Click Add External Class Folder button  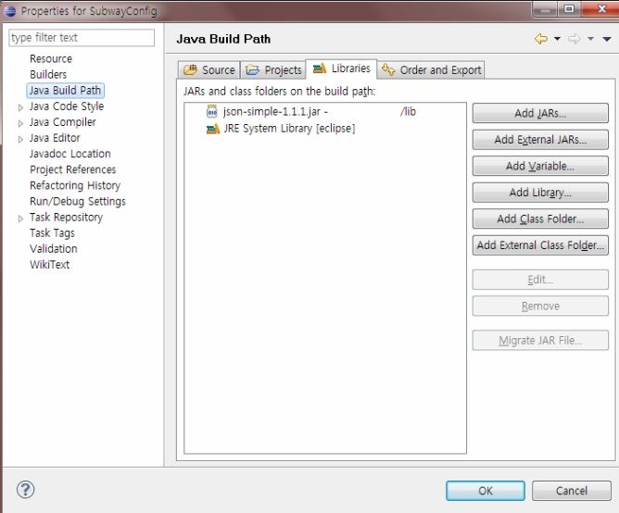tap(540, 245)
